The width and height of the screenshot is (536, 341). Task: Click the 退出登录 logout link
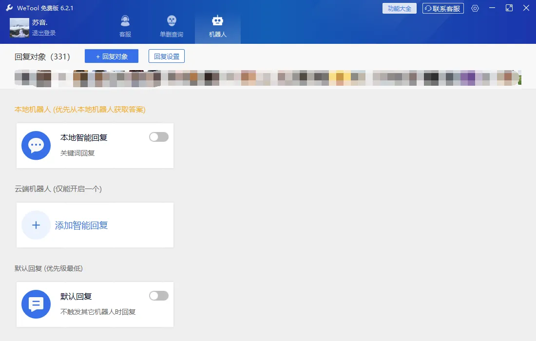click(44, 33)
